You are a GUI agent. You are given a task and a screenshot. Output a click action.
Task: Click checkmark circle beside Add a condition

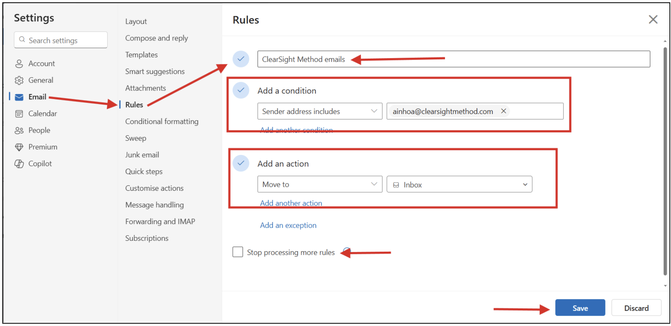tap(241, 90)
